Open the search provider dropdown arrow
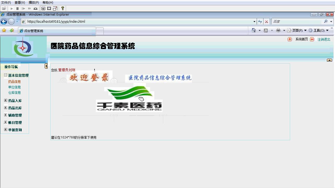 (331, 22)
